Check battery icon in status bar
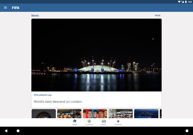193x135 pixels. (186, 2)
